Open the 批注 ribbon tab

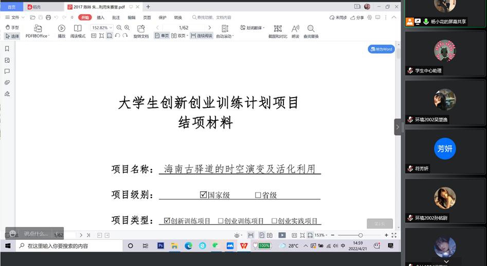tap(116, 17)
